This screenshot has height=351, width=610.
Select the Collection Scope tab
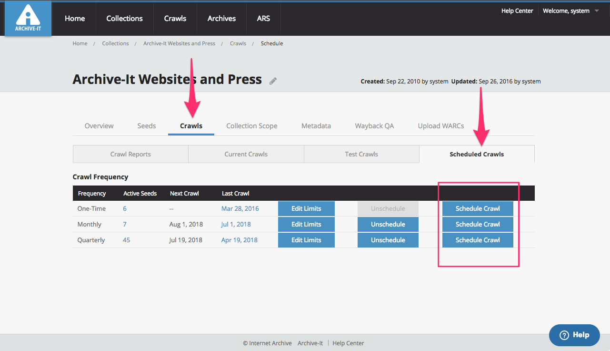251,126
